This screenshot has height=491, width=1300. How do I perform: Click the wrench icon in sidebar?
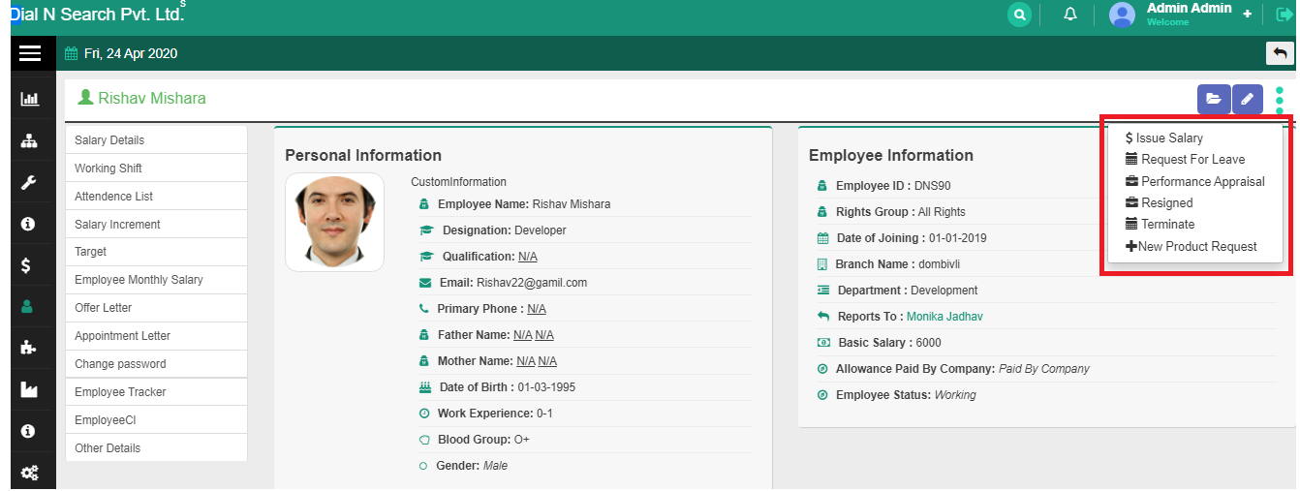click(29, 182)
